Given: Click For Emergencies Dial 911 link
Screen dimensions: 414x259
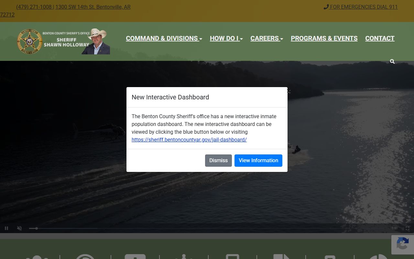Looking at the screenshot, I should [x=361, y=7].
